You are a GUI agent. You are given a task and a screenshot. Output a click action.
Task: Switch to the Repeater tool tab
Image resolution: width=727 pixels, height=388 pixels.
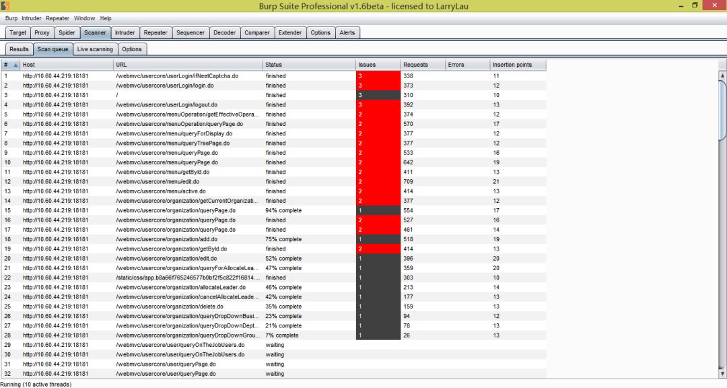[155, 32]
